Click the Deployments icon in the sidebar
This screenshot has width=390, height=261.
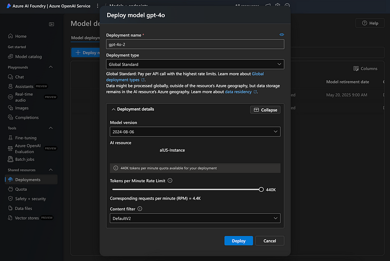[10, 180]
